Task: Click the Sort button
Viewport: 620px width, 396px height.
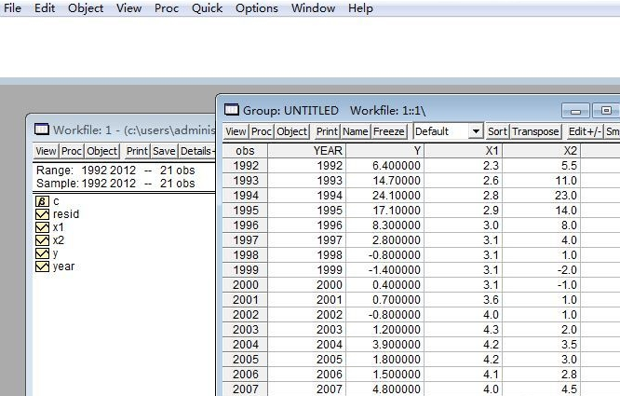Action: point(497,131)
